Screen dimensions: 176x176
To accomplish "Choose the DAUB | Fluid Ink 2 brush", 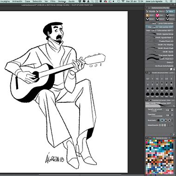I will tap(160, 59).
